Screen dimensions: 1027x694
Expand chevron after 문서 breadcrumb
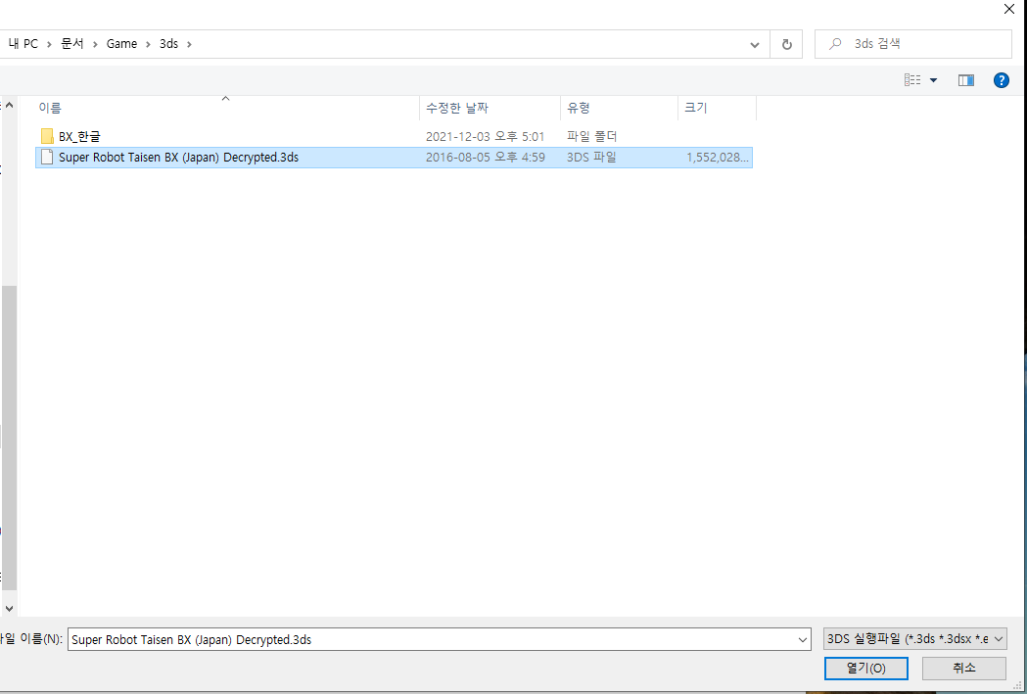pos(95,44)
